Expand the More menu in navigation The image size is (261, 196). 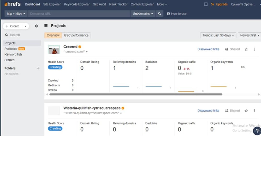162,4
